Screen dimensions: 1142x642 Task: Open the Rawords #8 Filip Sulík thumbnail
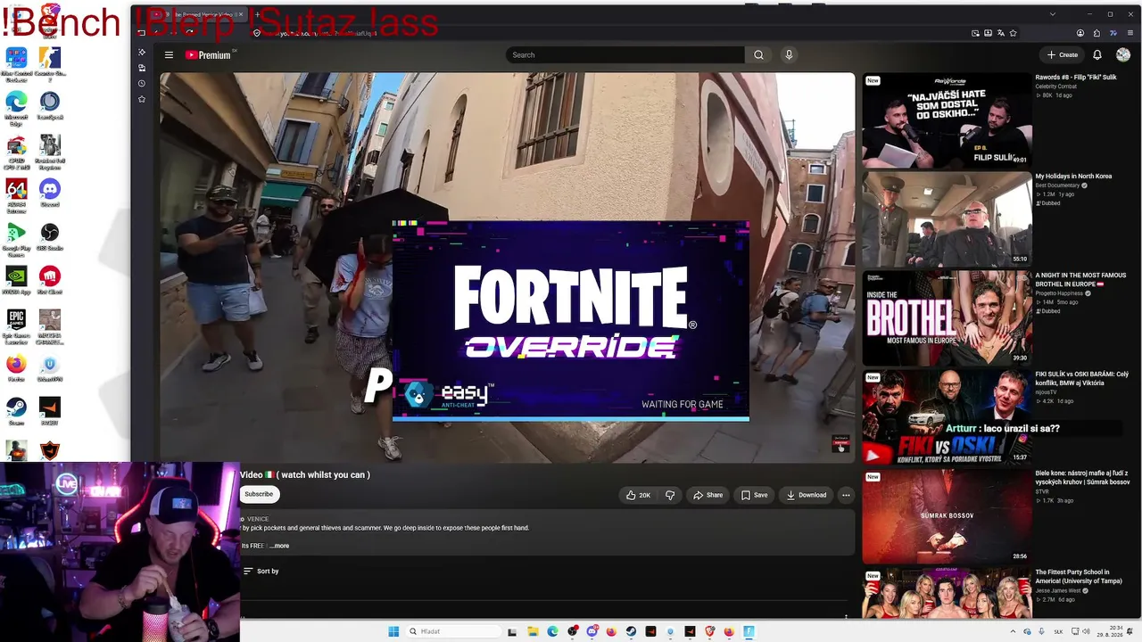(947, 119)
